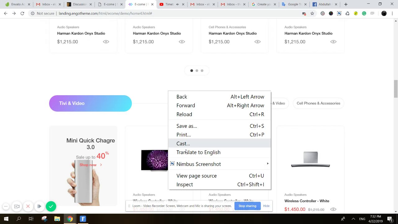Image resolution: width=398 pixels, height=224 pixels.
Task: Click Loom pause recording button
Action: coord(39,206)
